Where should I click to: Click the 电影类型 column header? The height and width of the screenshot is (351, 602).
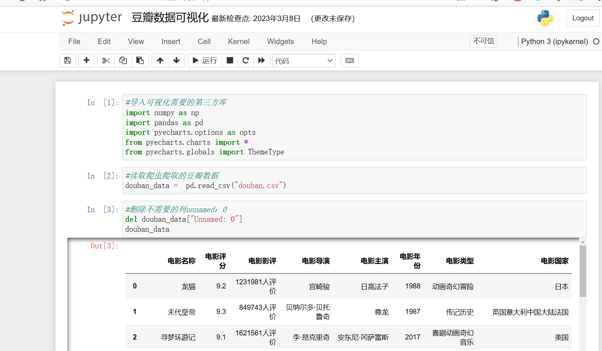(460, 261)
